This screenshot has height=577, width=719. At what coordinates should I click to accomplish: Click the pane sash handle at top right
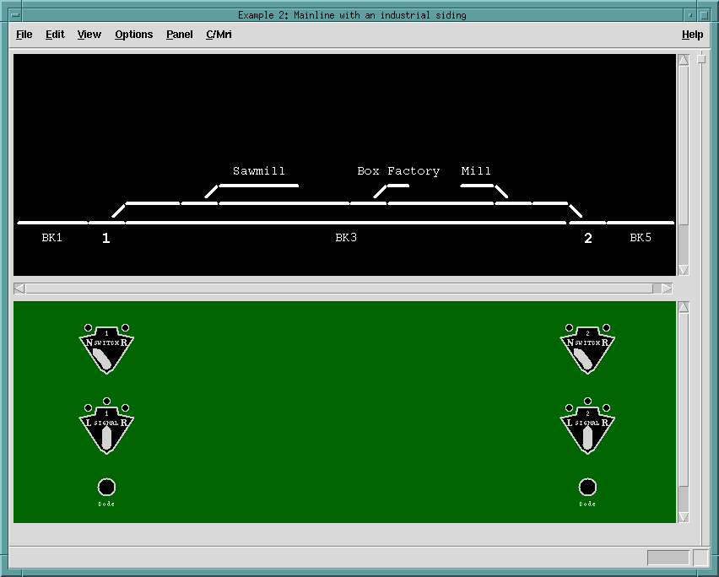(x=701, y=59)
